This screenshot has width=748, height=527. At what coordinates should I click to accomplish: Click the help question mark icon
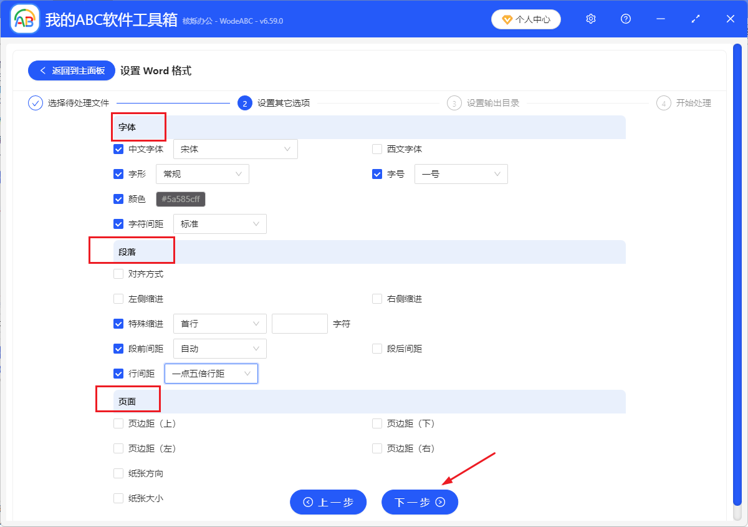click(x=625, y=19)
